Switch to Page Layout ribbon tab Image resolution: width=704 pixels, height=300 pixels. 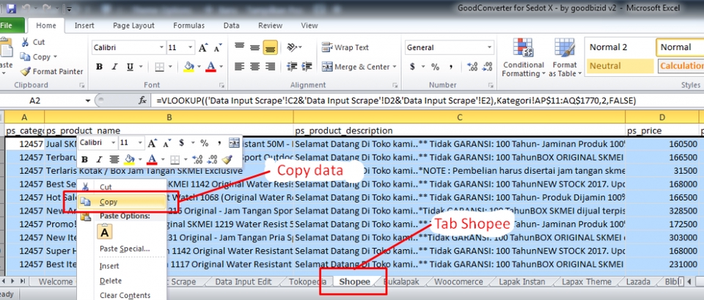pos(133,26)
